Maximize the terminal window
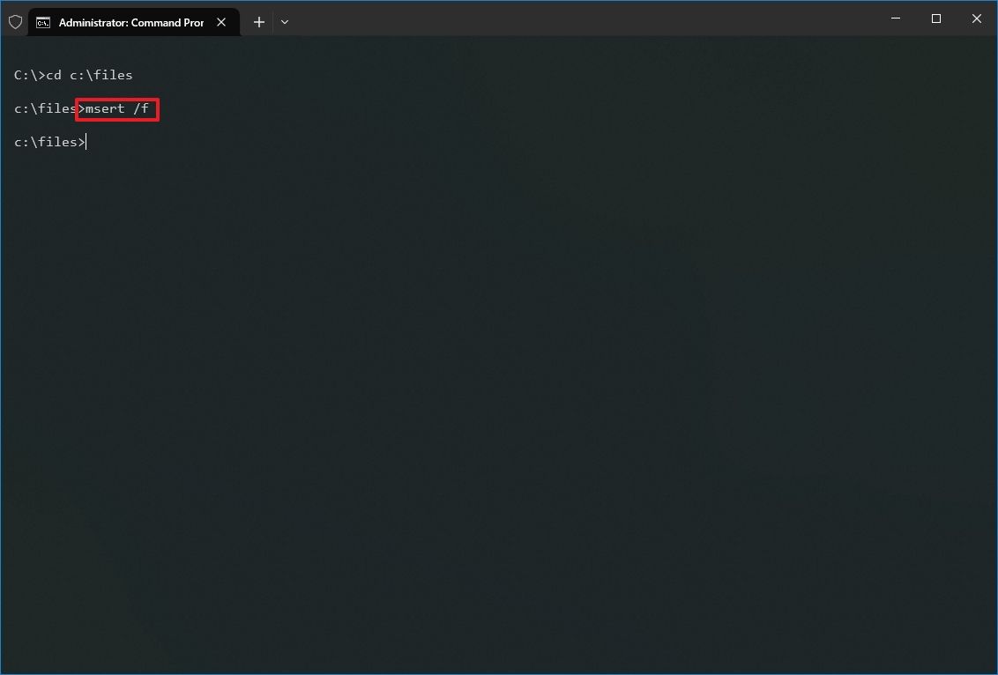 click(936, 19)
